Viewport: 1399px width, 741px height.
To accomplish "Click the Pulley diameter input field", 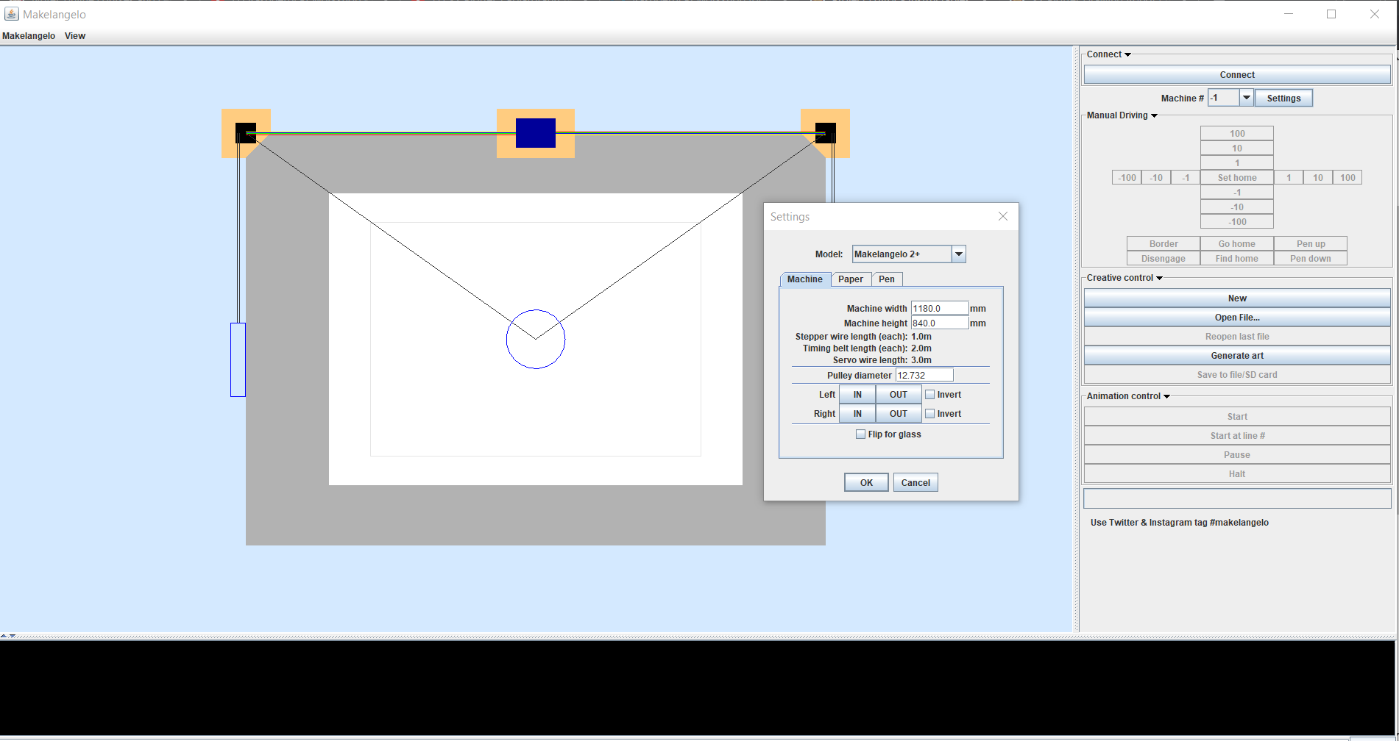I will coord(924,375).
